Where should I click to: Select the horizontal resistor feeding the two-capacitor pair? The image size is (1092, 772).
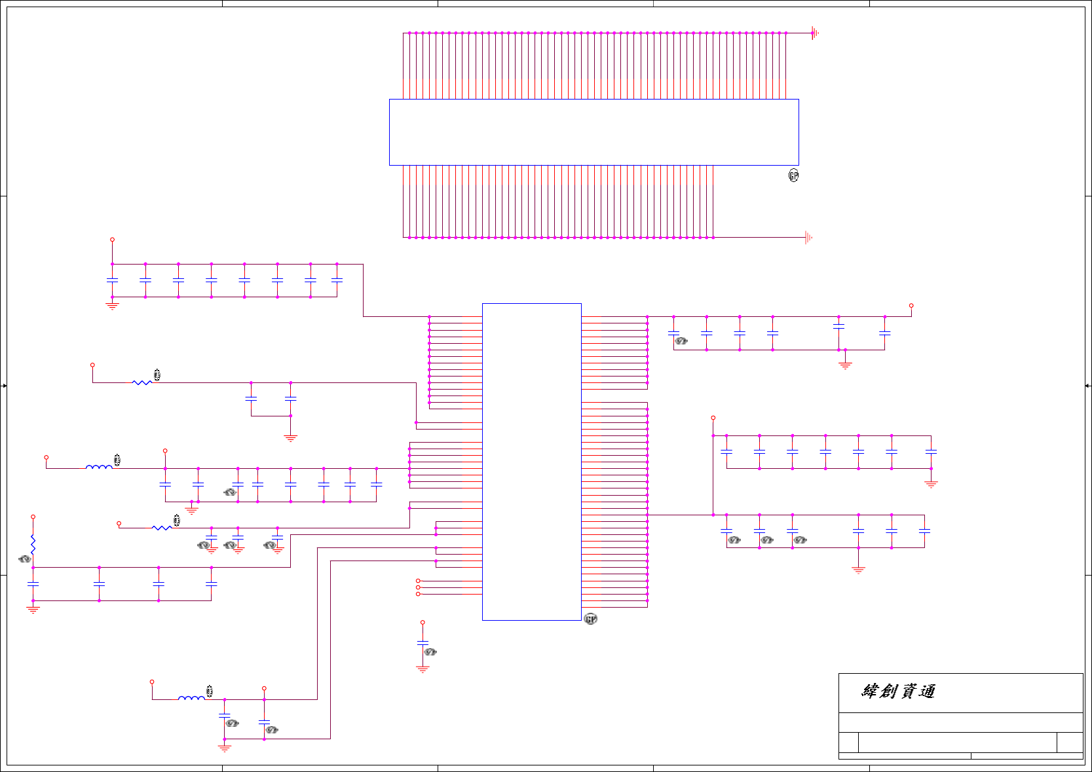tap(142, 382)
